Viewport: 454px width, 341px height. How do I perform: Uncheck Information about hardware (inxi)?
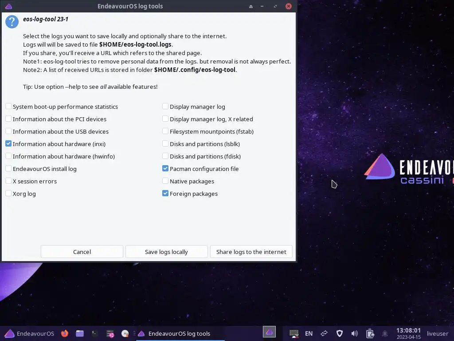click(8, 144)
